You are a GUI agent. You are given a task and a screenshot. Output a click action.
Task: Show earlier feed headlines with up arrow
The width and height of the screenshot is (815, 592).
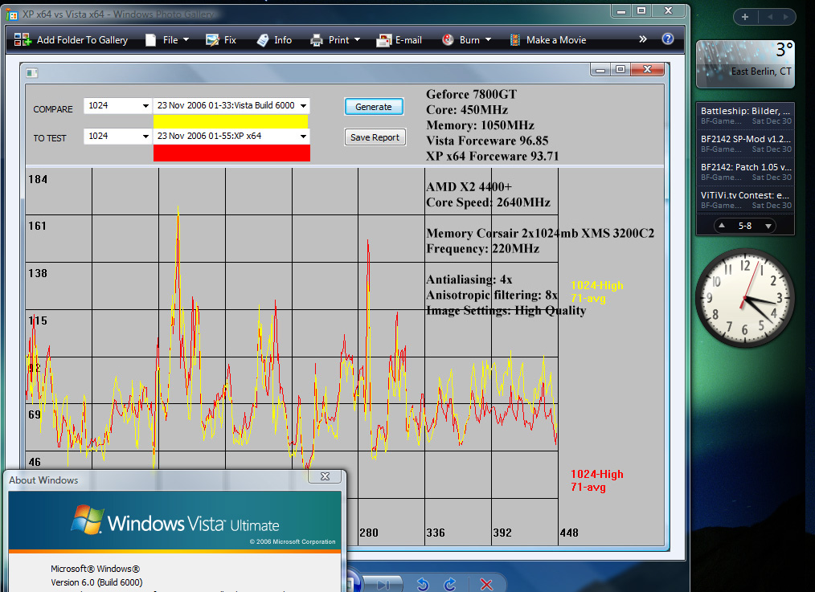click(722, 226)
